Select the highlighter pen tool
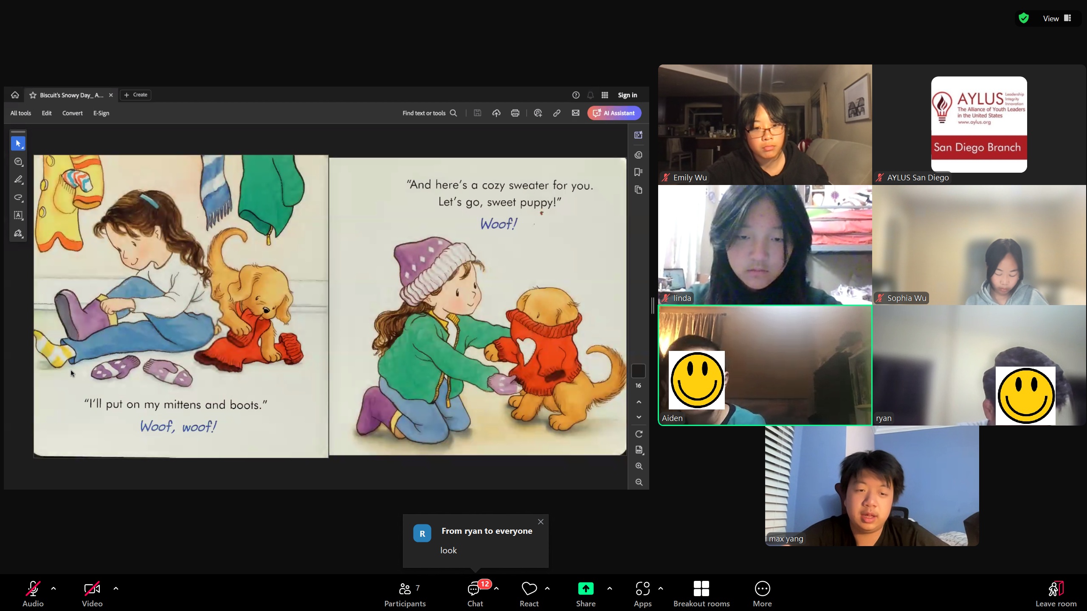 18,179
